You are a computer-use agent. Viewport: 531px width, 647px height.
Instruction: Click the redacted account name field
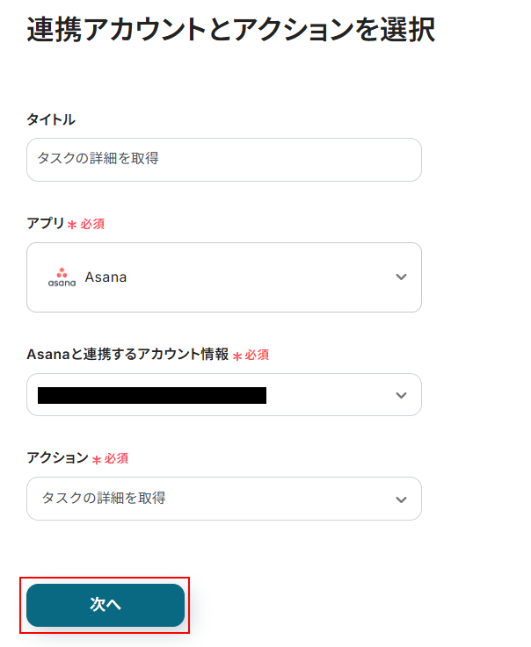pyautogui.click(x=151, y=395)
